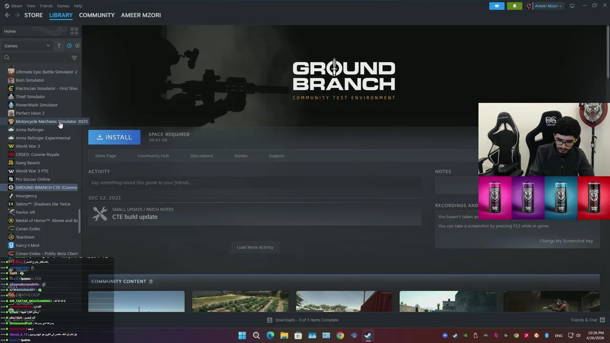Click the wrench update icon
Image resolution: width=610 pixels, height=343 pixels.
pos(100,213)
